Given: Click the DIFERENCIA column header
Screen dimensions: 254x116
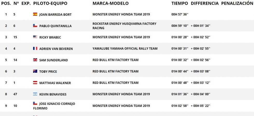Looking at the screenshot, I should (205, 3).
